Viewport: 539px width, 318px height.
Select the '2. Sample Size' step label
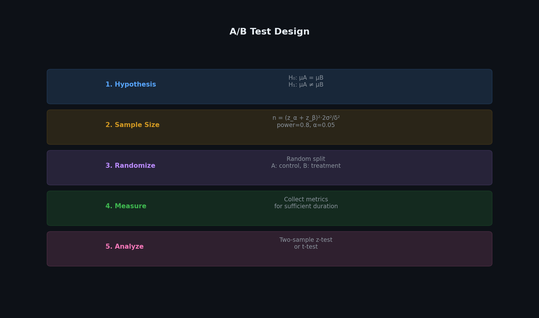pos(132,125)
